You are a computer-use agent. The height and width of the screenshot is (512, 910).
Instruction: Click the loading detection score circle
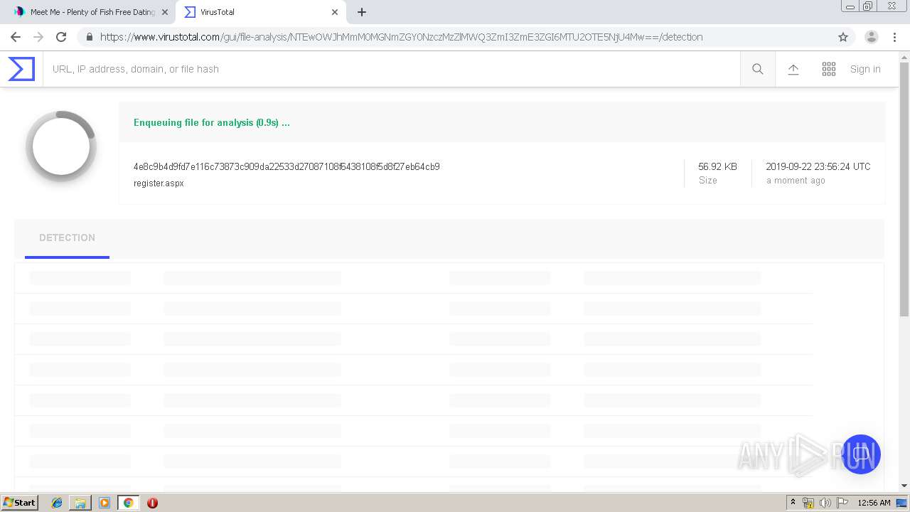pyautogui.click(x=60, y=146)
